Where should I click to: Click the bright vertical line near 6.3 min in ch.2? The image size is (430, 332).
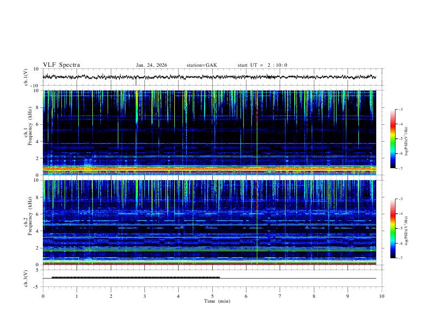point(257,222)
